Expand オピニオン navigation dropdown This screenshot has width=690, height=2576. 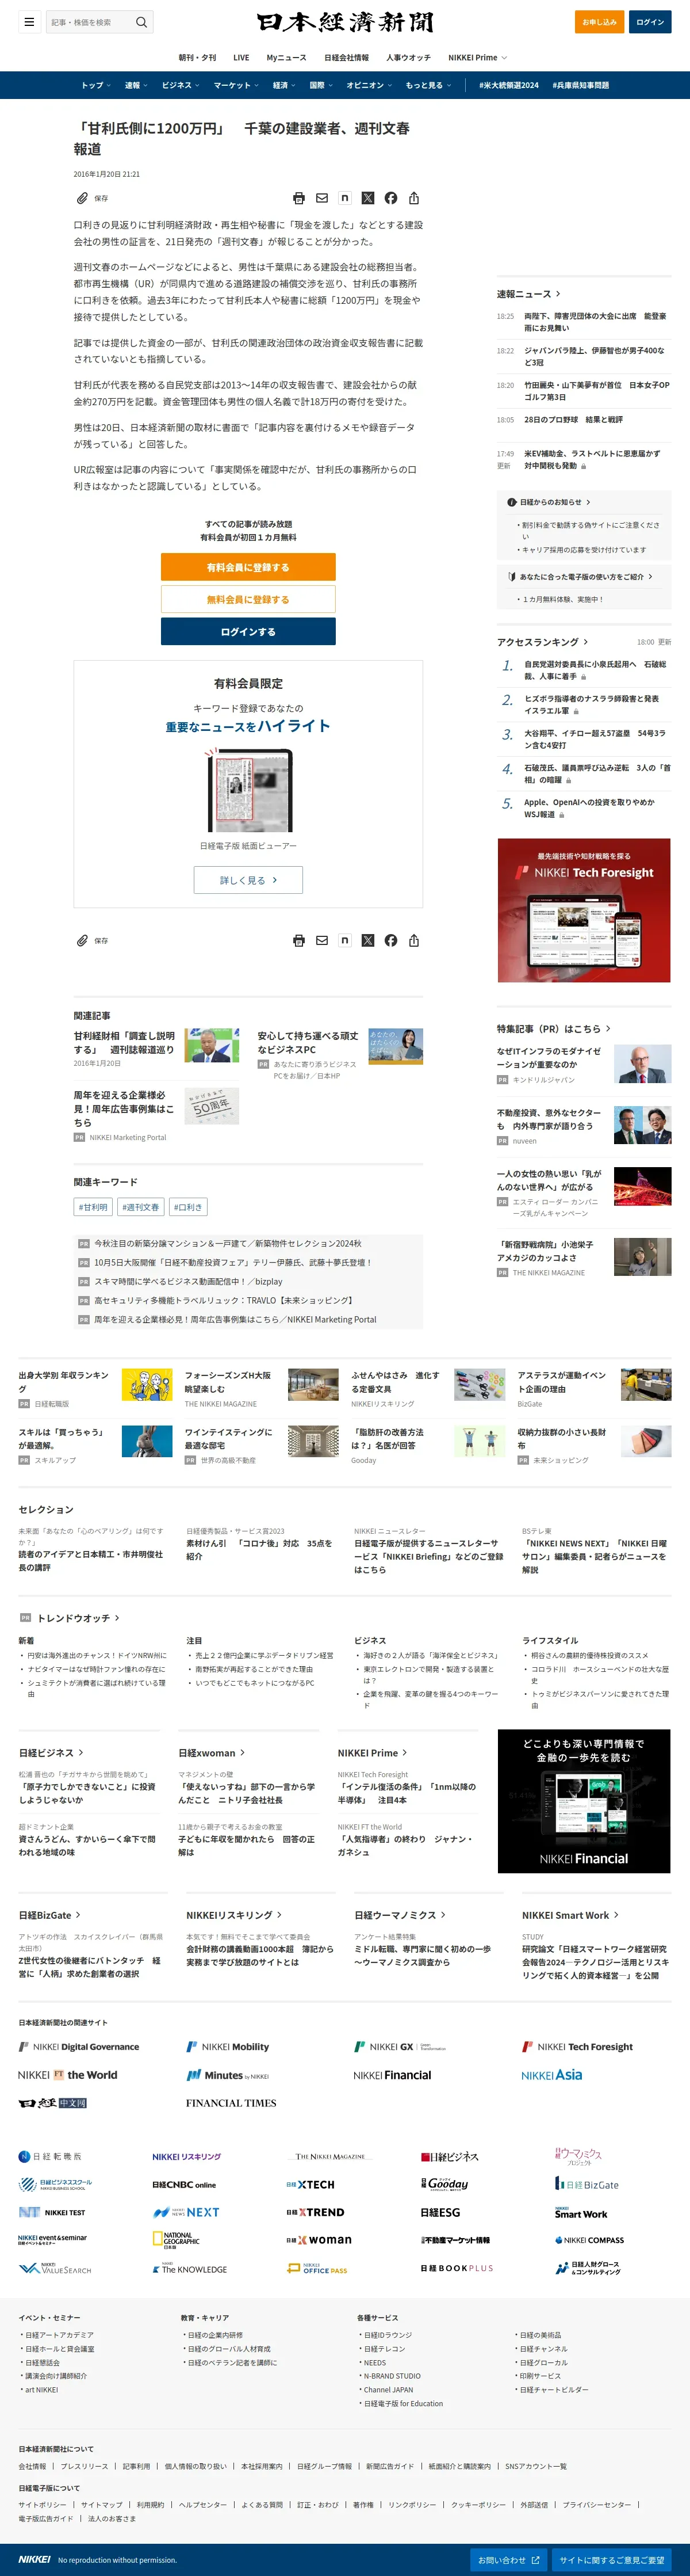[x=370, y=85]
